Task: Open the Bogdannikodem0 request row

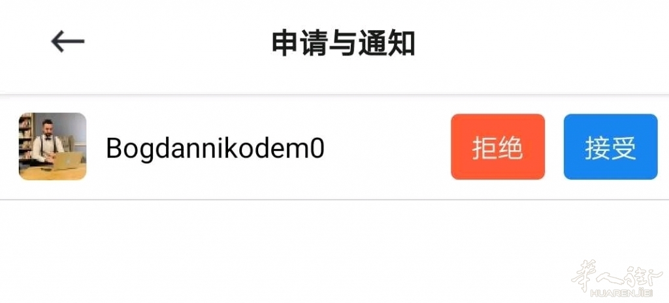Action: tap(334, 147)
